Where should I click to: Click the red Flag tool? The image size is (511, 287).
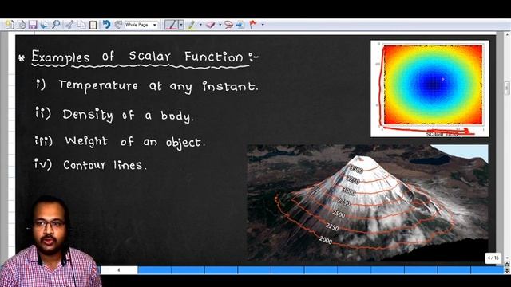[x=253, y=25]
